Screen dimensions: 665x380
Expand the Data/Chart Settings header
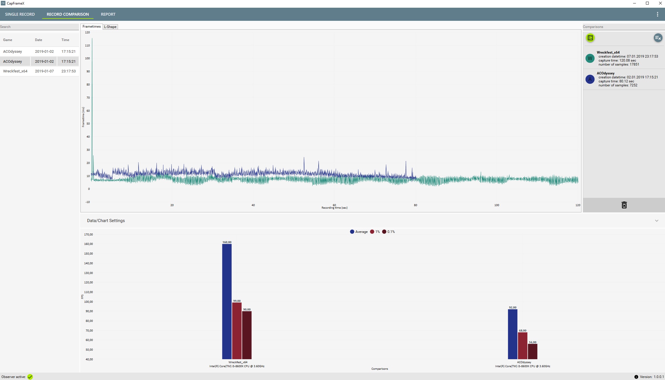pyautogui.click(x=373, y=221)
